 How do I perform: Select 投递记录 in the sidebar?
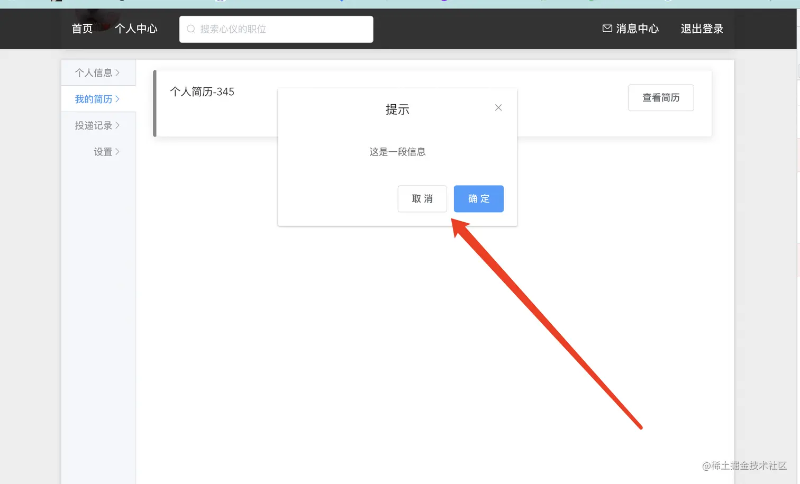94,125
